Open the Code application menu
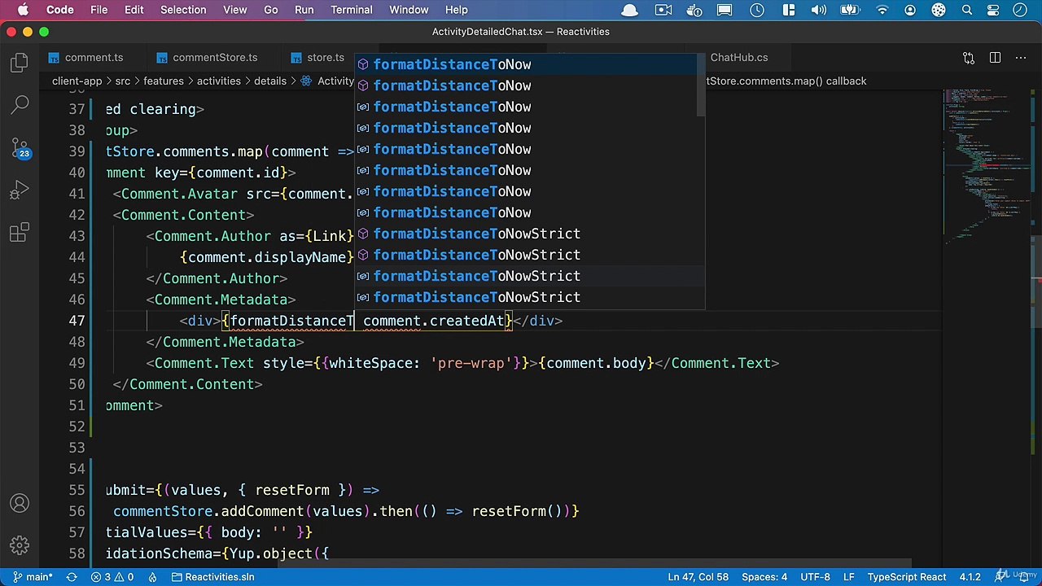Image resolution: width=1042 pixels, height=586 pixels. [x=59, y=10]
